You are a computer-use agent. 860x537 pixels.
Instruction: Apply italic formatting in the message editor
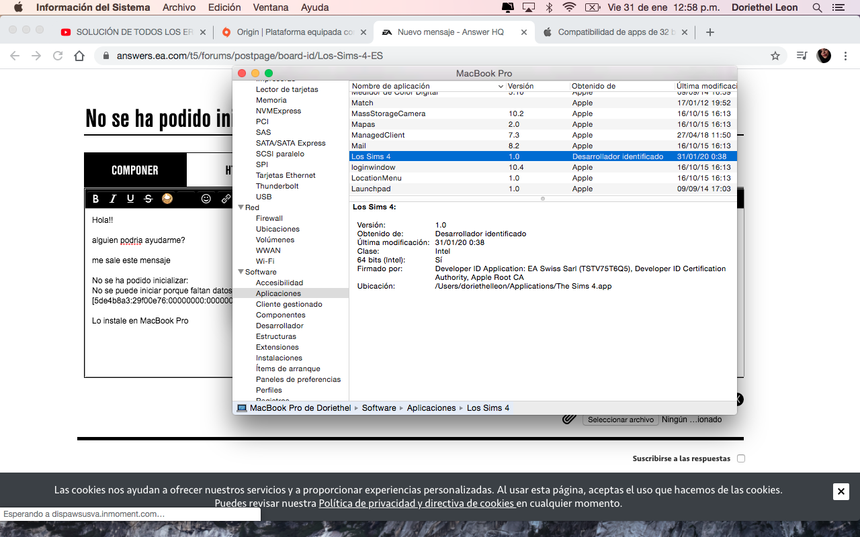[x=113, y=199]
